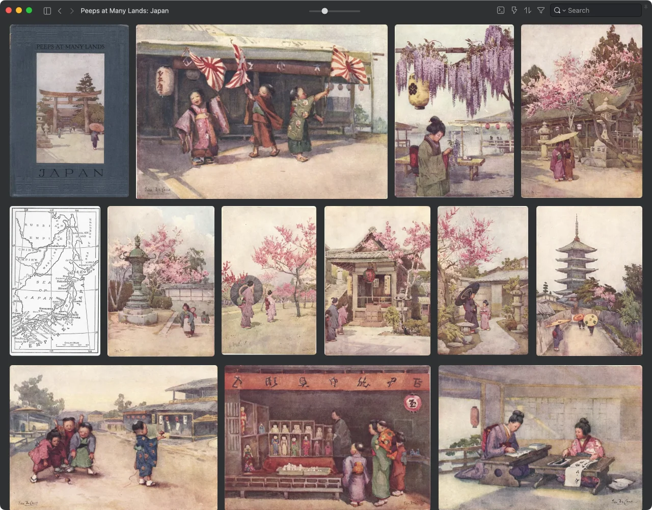Select the blue book cover thumbnail titled JAPAN

pos(69,111)
